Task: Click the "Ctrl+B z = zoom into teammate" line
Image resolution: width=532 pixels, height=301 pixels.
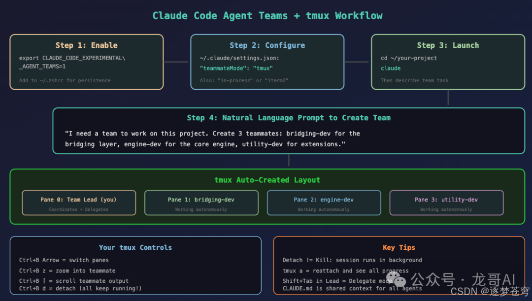Action: [x=67, y=271]
